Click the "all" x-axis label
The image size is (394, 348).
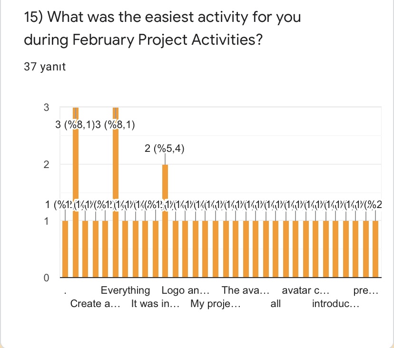coord(276,304)
